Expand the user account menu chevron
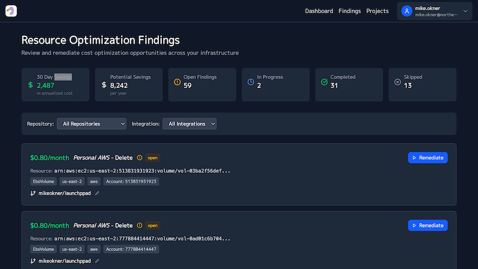Viewport: 478px width, 269px height. click(x=466, y=11)
